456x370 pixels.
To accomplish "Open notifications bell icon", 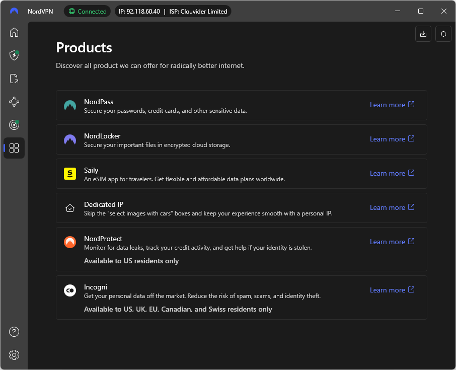I will pyautogui.click(x=443, y=34).
